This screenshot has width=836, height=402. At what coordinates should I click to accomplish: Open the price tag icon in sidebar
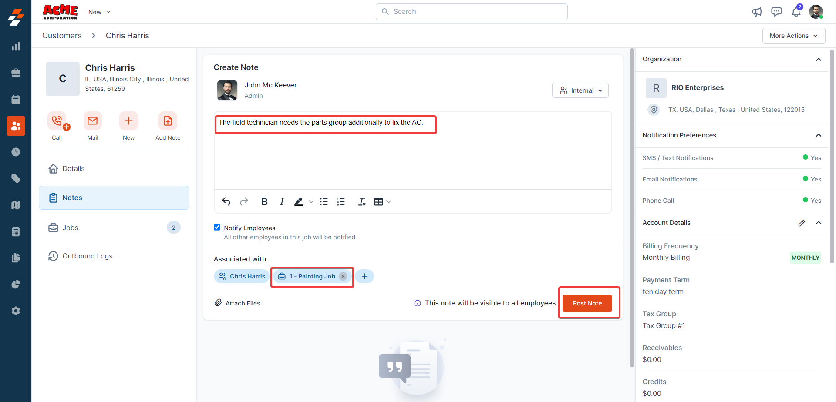pos(16,179)
